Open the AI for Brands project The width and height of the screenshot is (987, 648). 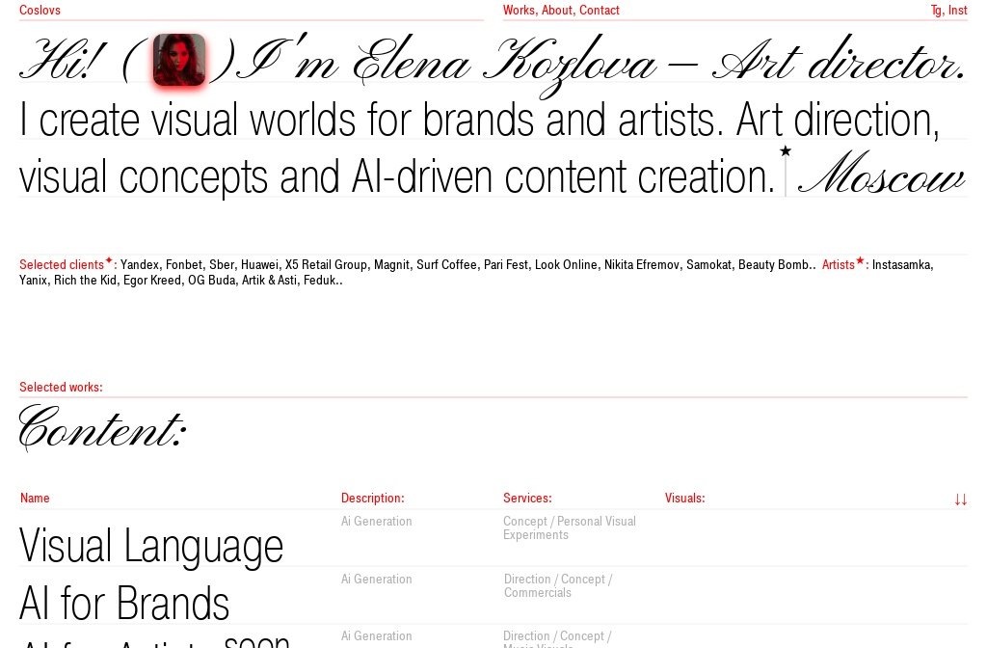click(x=124, y=604)
